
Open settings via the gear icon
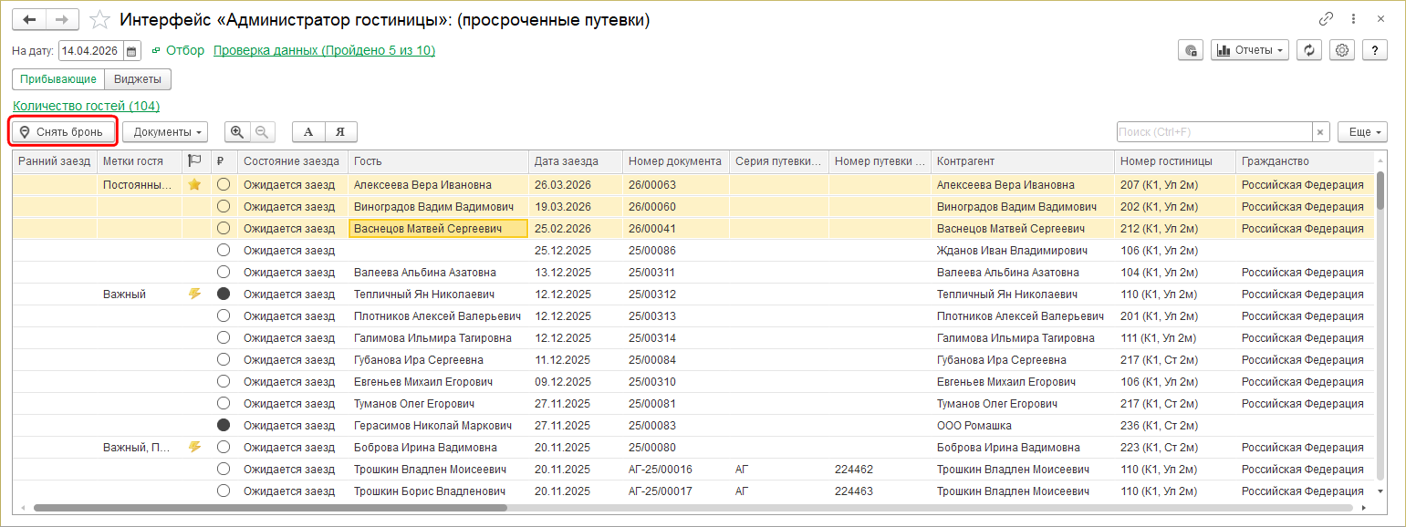(x=1342, y=50)
